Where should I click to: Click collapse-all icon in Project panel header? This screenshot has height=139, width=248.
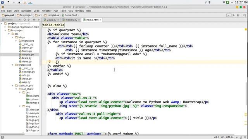click(x=29, y=20)
